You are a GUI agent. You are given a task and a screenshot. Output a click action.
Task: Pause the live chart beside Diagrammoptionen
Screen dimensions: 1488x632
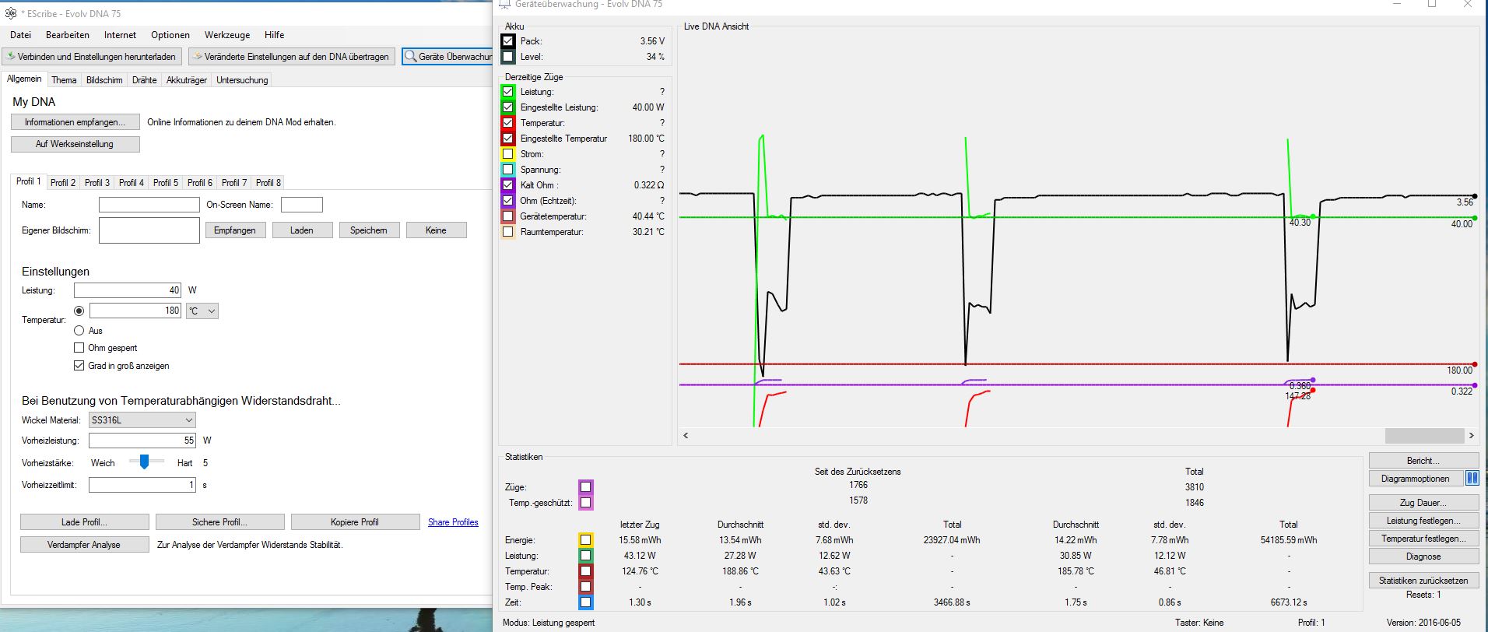(x=1472, y=479)
